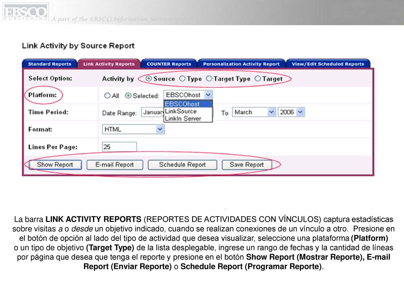This screenshot has width=404, height=303.
Task: Choose EBSCOhost from the dropdown list
Action: tap(188, 104)
